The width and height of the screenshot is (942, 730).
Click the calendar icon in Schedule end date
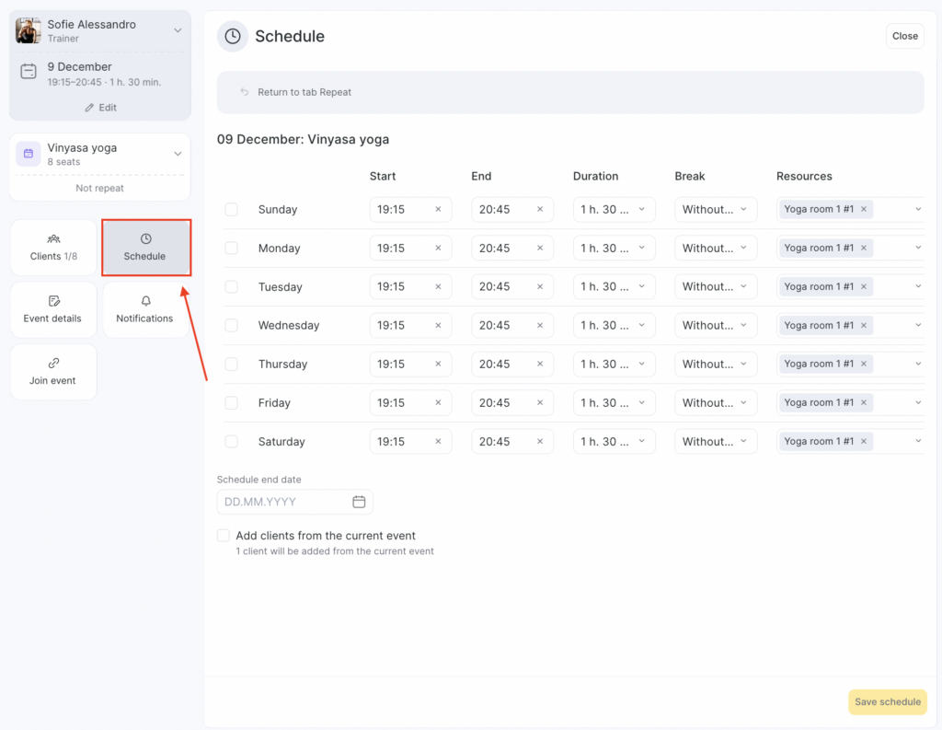click(359, 502)
